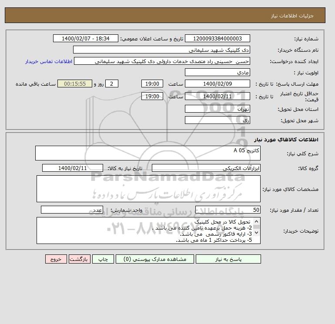Click label اولویت نیاز

[x=306, y=73]
